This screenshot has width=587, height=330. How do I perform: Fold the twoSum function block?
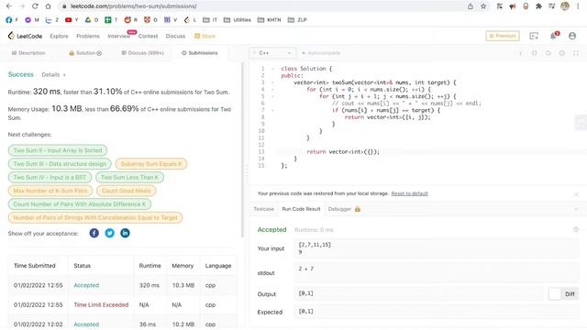point(273,82)
